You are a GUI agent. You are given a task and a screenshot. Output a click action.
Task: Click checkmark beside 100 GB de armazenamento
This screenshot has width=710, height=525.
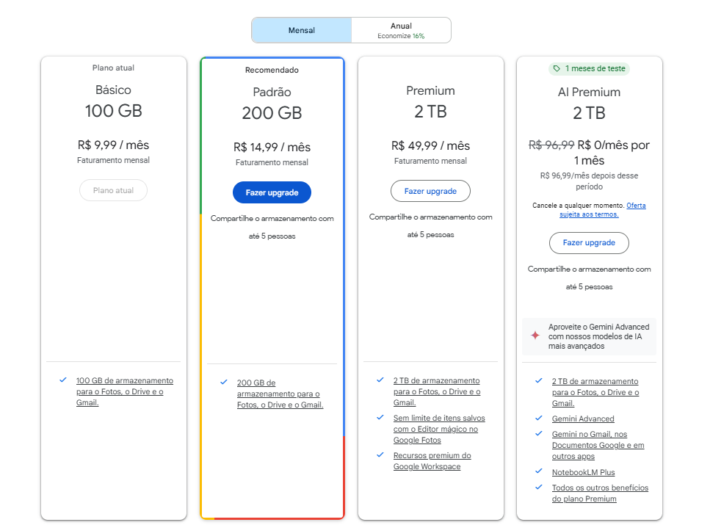click(x=63, y=380)
